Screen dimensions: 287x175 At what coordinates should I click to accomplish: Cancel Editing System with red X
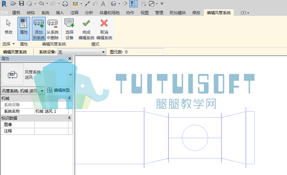coord(104,28)
